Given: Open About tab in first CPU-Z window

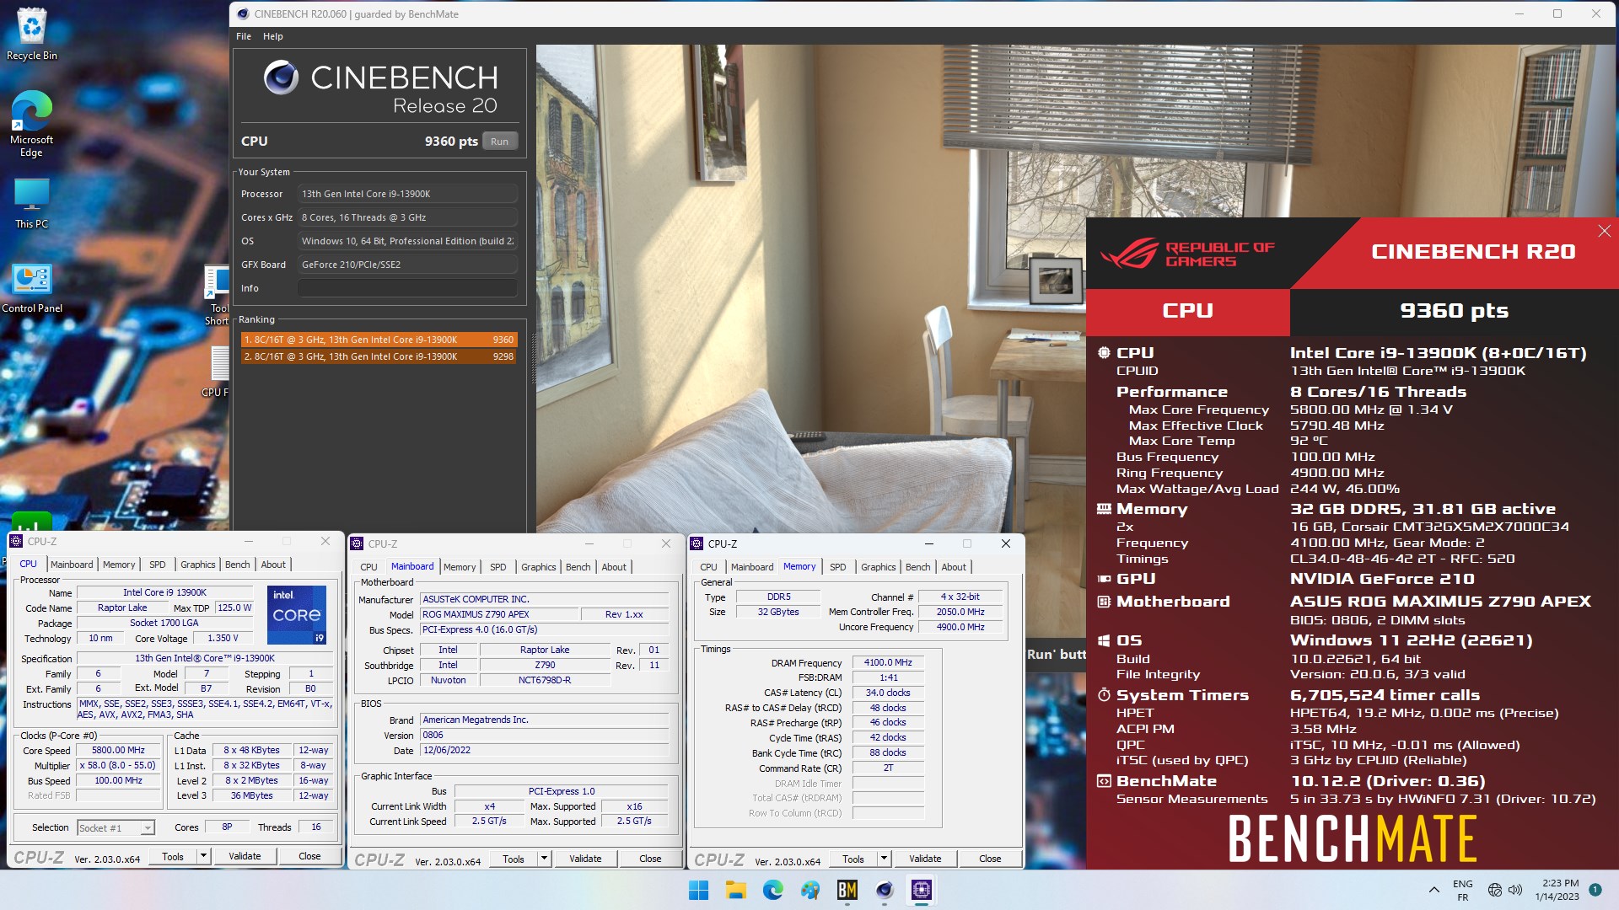Looking at the screenshot, I should pyautogui.click(x=273, y=565).
